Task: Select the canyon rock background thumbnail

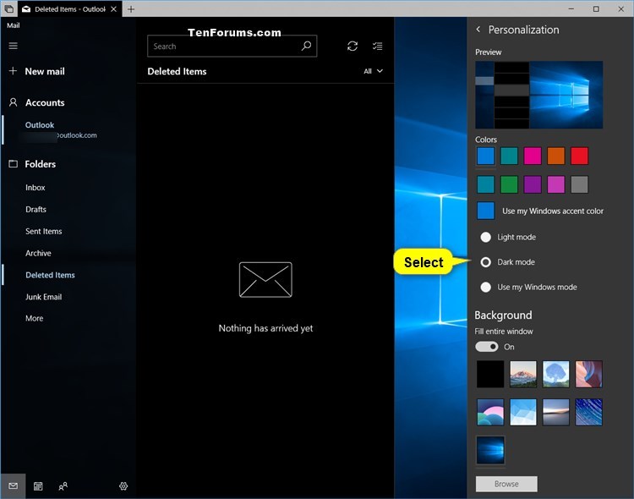Action: 588,375
